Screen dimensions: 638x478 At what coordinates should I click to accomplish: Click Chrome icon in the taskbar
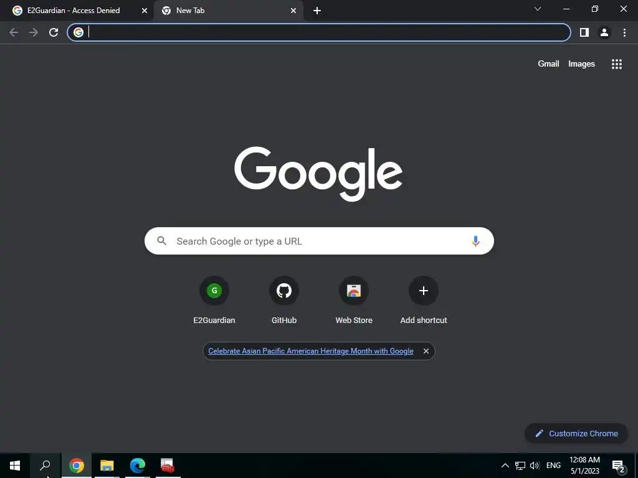pos(77,466)
